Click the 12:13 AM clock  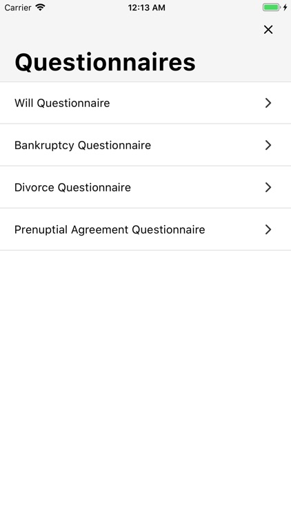click(146, 8)
